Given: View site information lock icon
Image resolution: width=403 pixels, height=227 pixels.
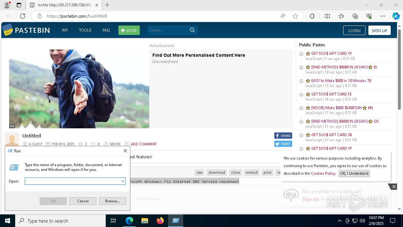Looking at the screenshot, I should [39, 16].
